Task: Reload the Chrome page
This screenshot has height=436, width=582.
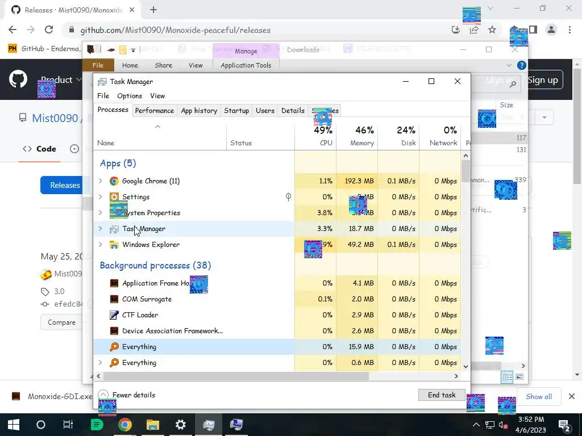Action: 49,30
